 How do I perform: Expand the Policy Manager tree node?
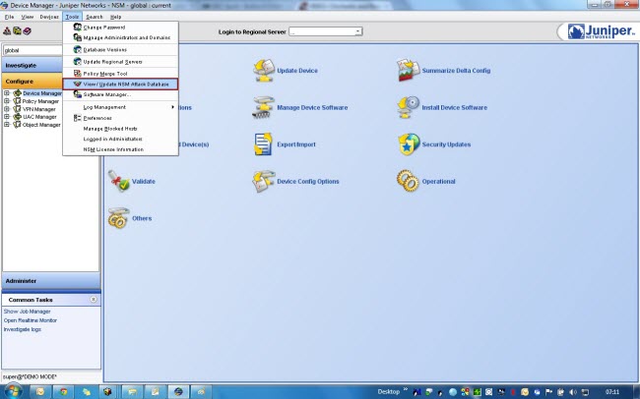pyautogui.click(x=7, y=101)
